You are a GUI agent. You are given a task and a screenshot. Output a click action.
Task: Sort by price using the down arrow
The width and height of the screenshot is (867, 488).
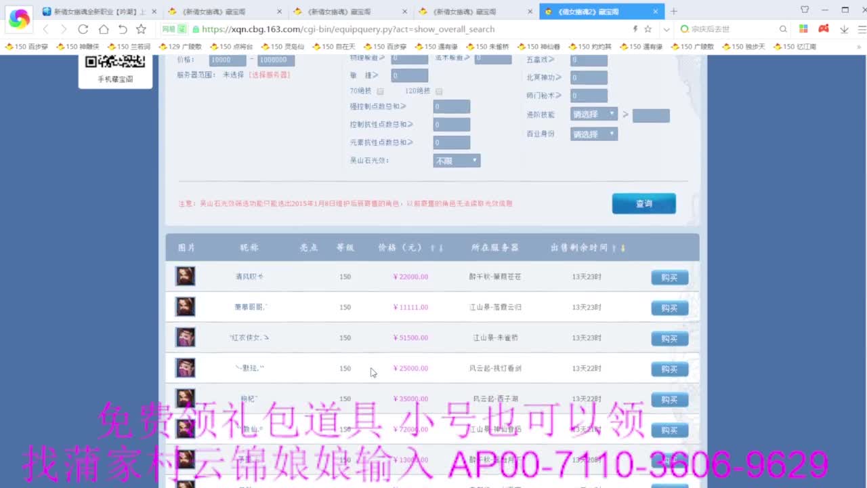[441, 248]
